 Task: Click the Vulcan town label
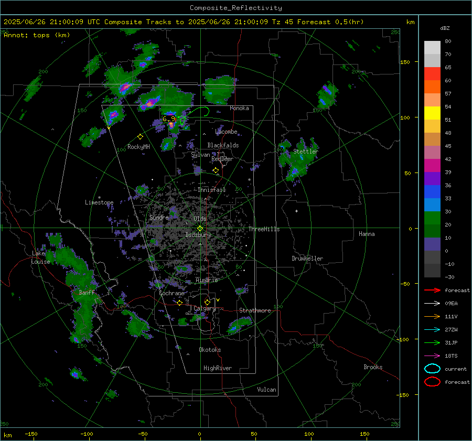[267, 390]
